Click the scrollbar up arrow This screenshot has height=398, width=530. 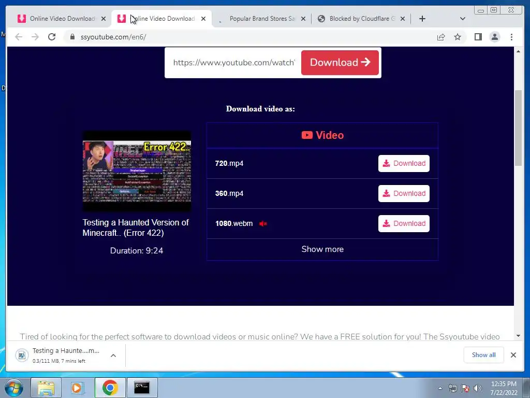coord(518,51)
